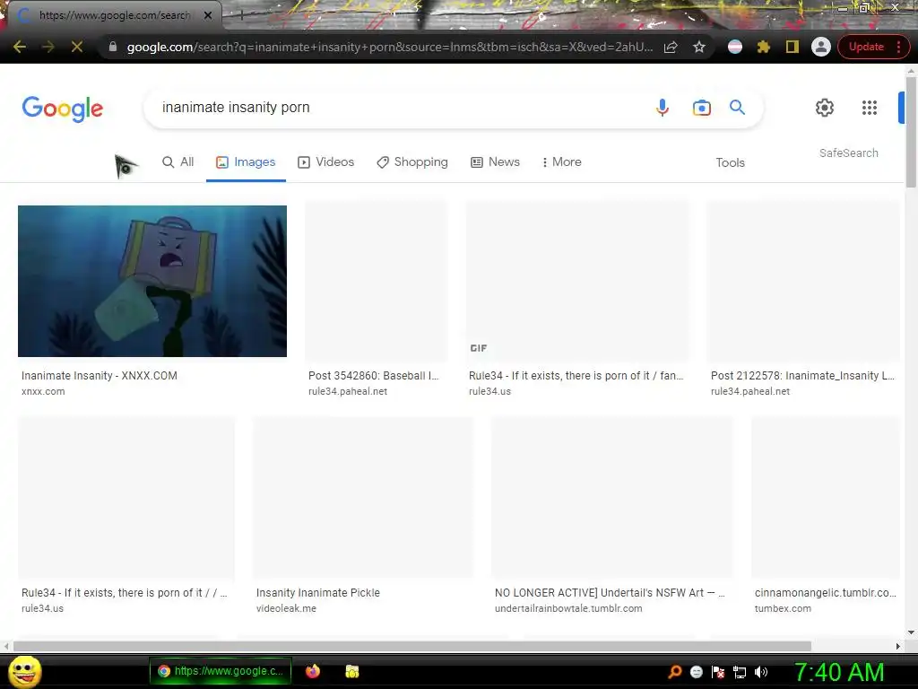
Task: Go back using the browser back arrow
Action: tap(20, 47)
